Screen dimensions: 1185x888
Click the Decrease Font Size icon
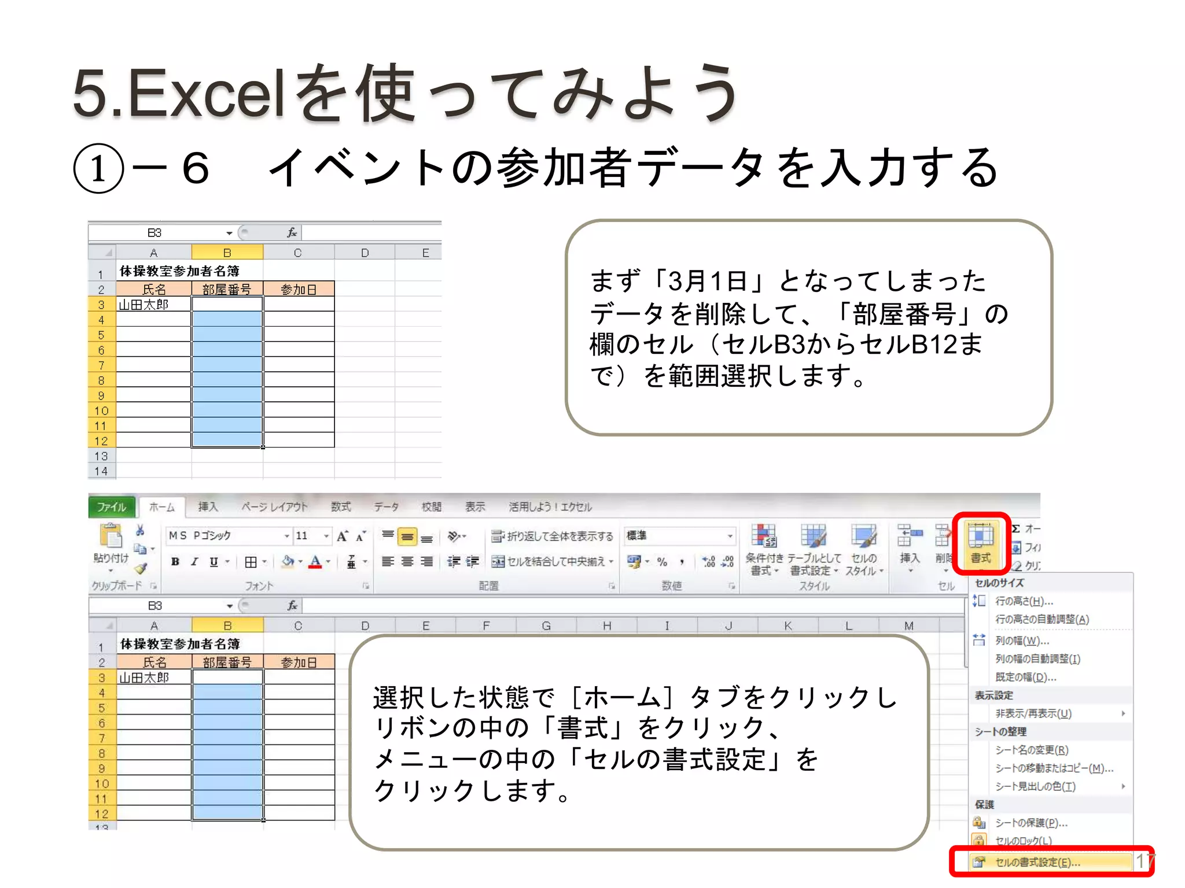[361, 536]
